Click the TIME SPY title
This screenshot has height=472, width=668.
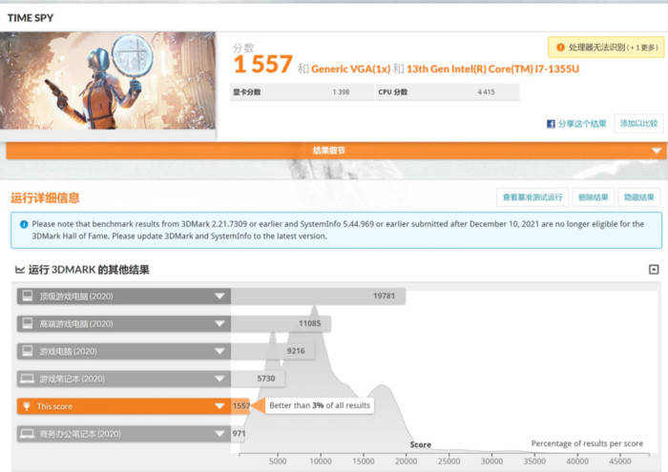coord(31,18)
